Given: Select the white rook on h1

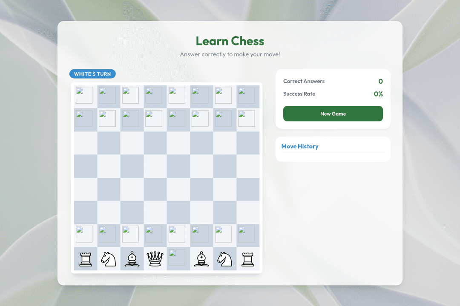Looking at the screenshot, I should pos(247,259).
